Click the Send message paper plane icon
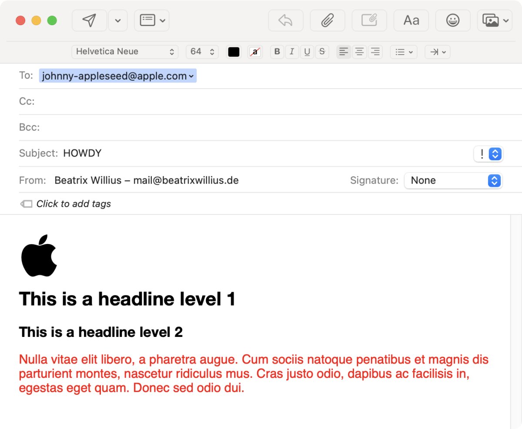This screenshot has height=429, width=522. pos(89,20)
